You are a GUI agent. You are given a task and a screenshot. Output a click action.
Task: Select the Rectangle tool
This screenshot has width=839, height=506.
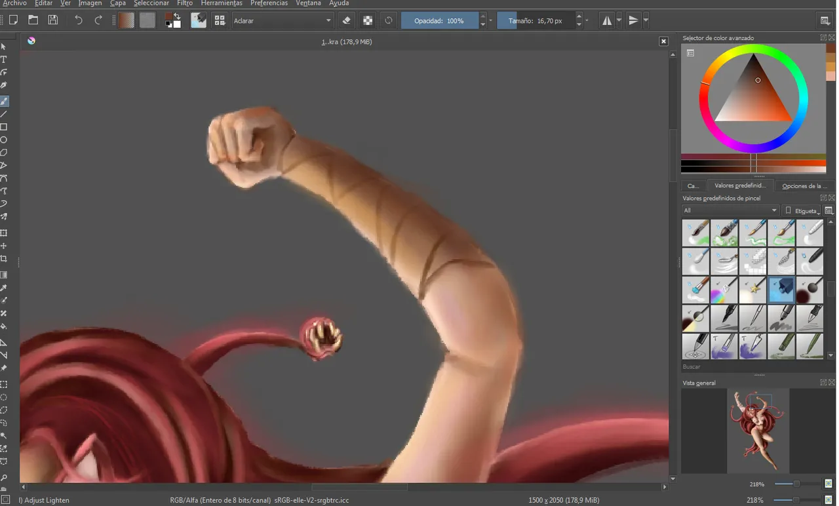pyautogui.click(x=4, y=127)
